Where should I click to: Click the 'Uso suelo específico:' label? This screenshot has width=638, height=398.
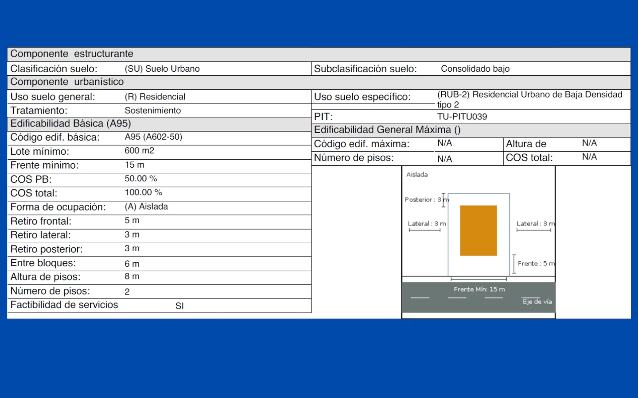362,97
